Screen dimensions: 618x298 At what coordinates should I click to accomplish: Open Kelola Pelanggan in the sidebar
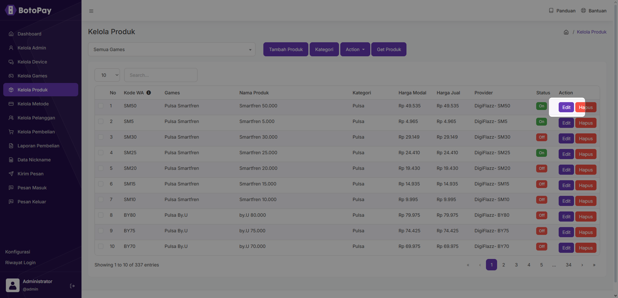click(41, 118)
